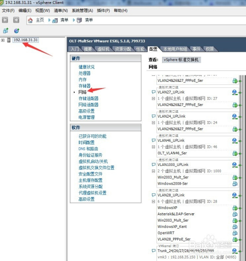Screen dimensions: 246x261
Task: Switch to the 本地用户和组 tab
Action: click(175, 49)
